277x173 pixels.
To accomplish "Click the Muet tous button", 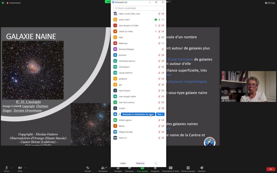I will (140, 163).
